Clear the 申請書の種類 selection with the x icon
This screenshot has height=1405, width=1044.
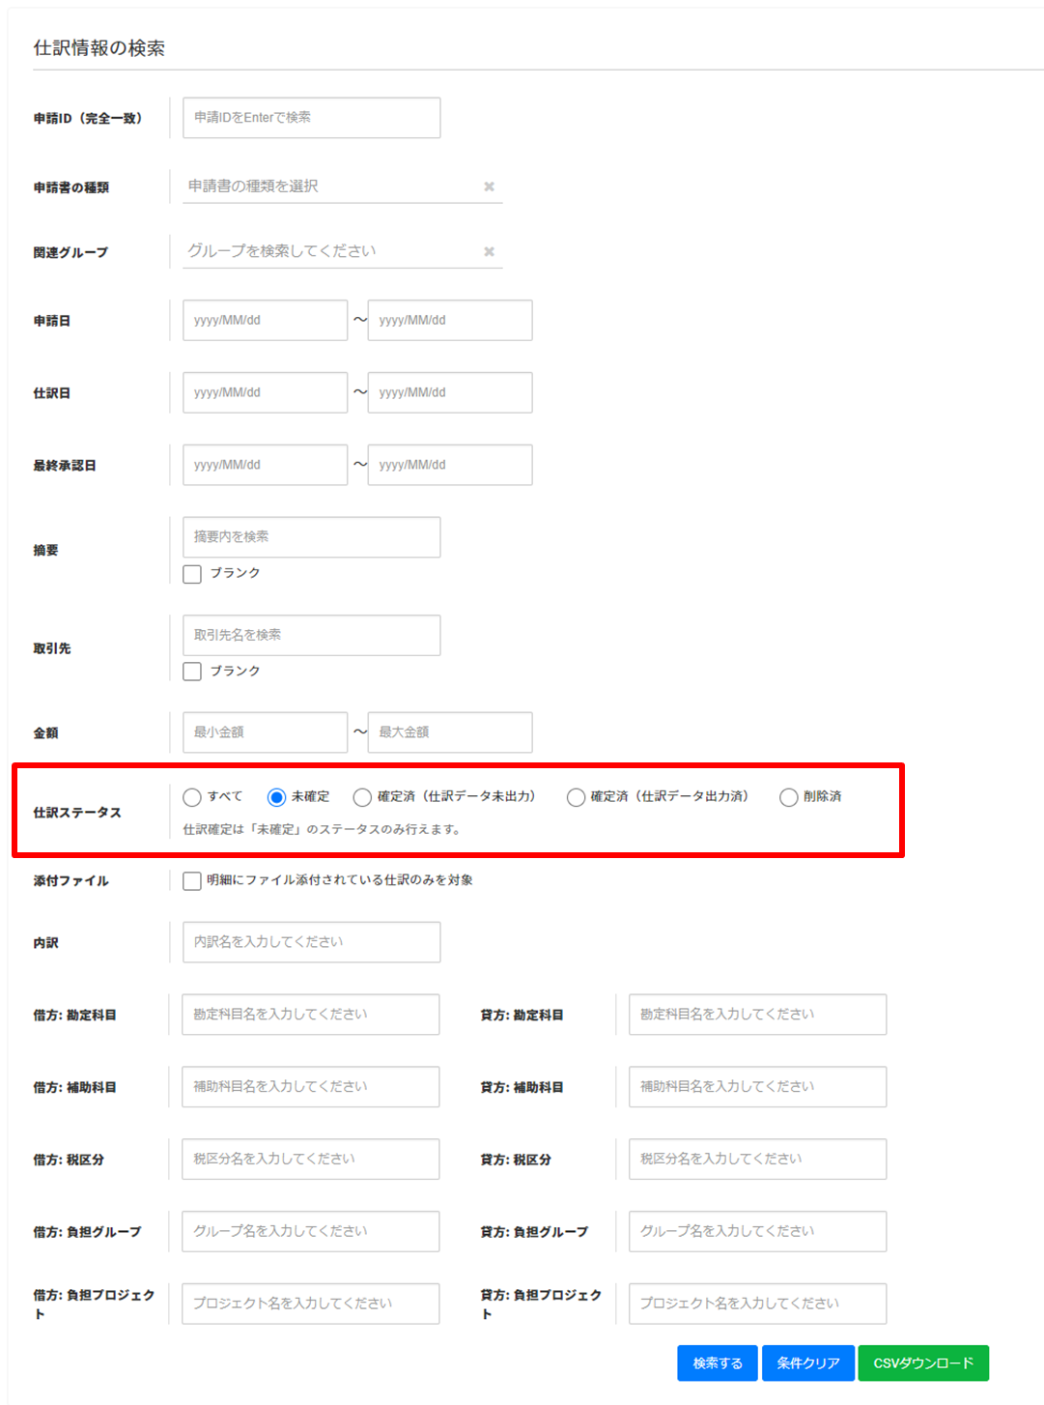489,186
